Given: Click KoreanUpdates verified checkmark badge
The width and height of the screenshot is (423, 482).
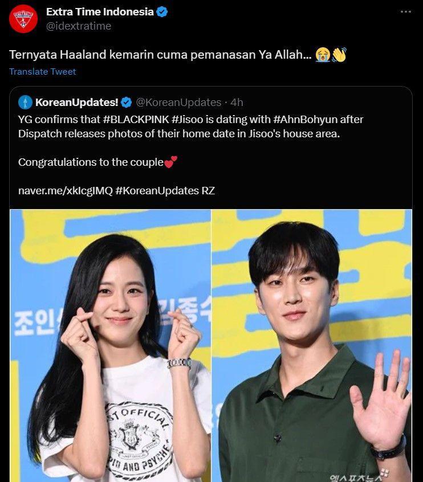Looking at the screenshot, I should [126, 103].
